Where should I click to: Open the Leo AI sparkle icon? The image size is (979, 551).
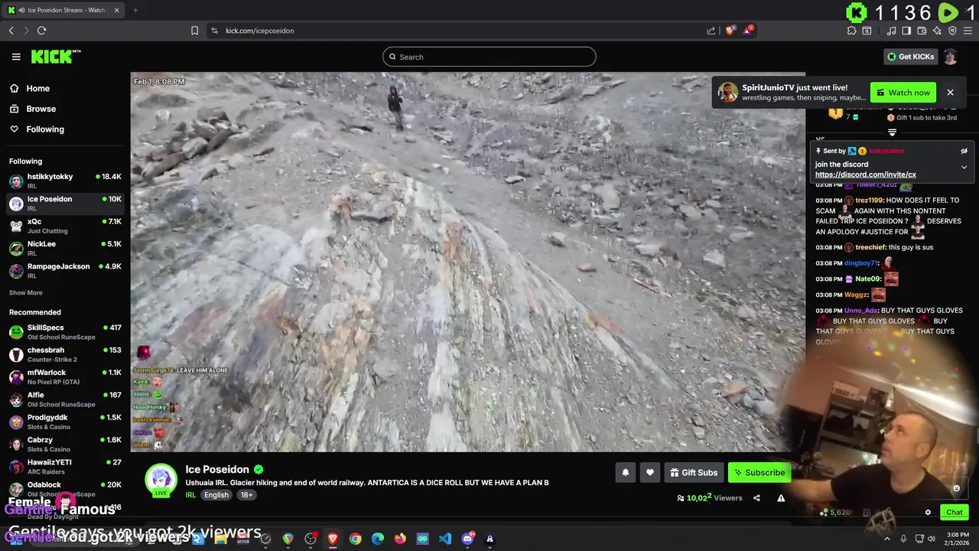pos(937,31)
